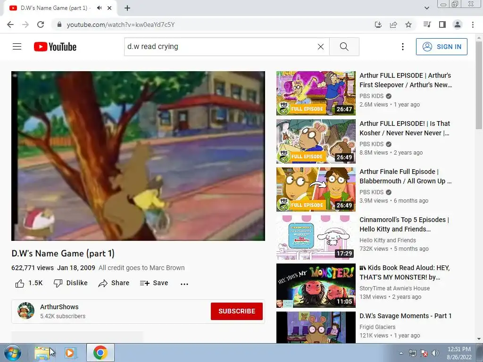
Task: Toggle Chrome side panel icon
Action: click(442, 25)
